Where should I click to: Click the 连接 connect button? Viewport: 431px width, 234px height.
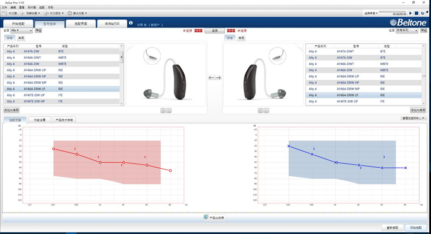click(214, 31)
